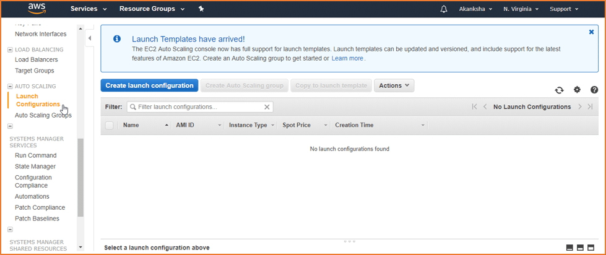This screenshot has height=255, width=606.
Task: Click 'Select a launch configuration above' text
Action: [157, 248]
